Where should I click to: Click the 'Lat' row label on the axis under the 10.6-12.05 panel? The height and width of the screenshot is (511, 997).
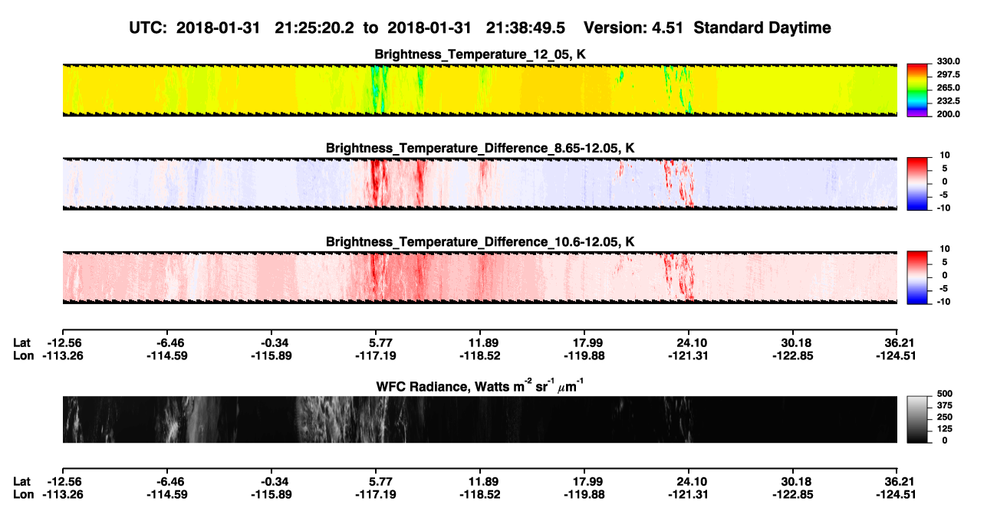tap(22, 342)
